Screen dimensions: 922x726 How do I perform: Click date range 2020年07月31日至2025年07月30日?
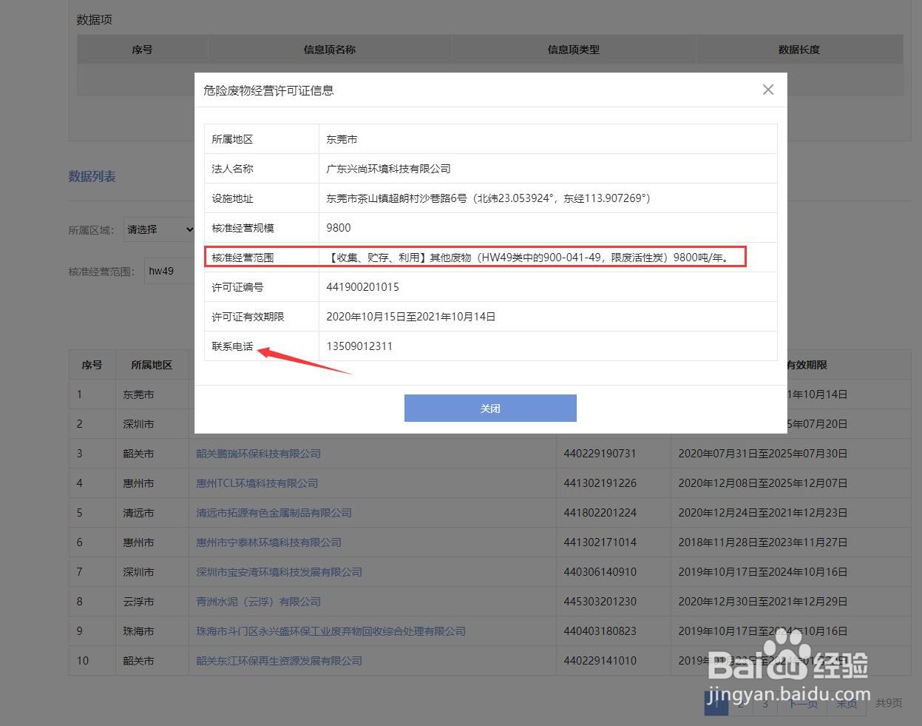[763, 454]
